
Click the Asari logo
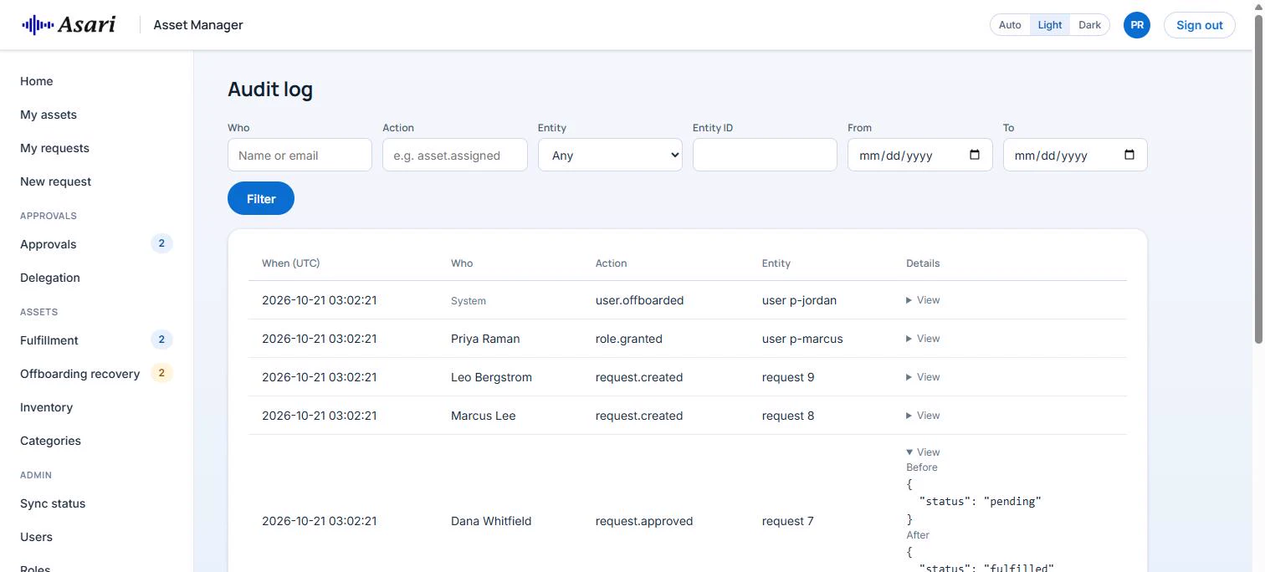pos(69,25)
